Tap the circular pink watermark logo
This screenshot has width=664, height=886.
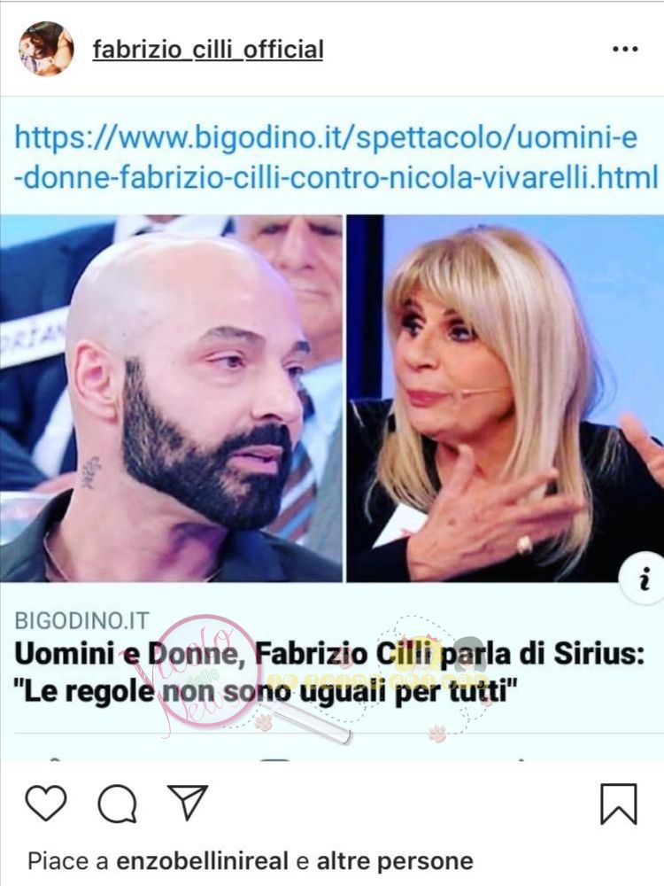point(205,672)
